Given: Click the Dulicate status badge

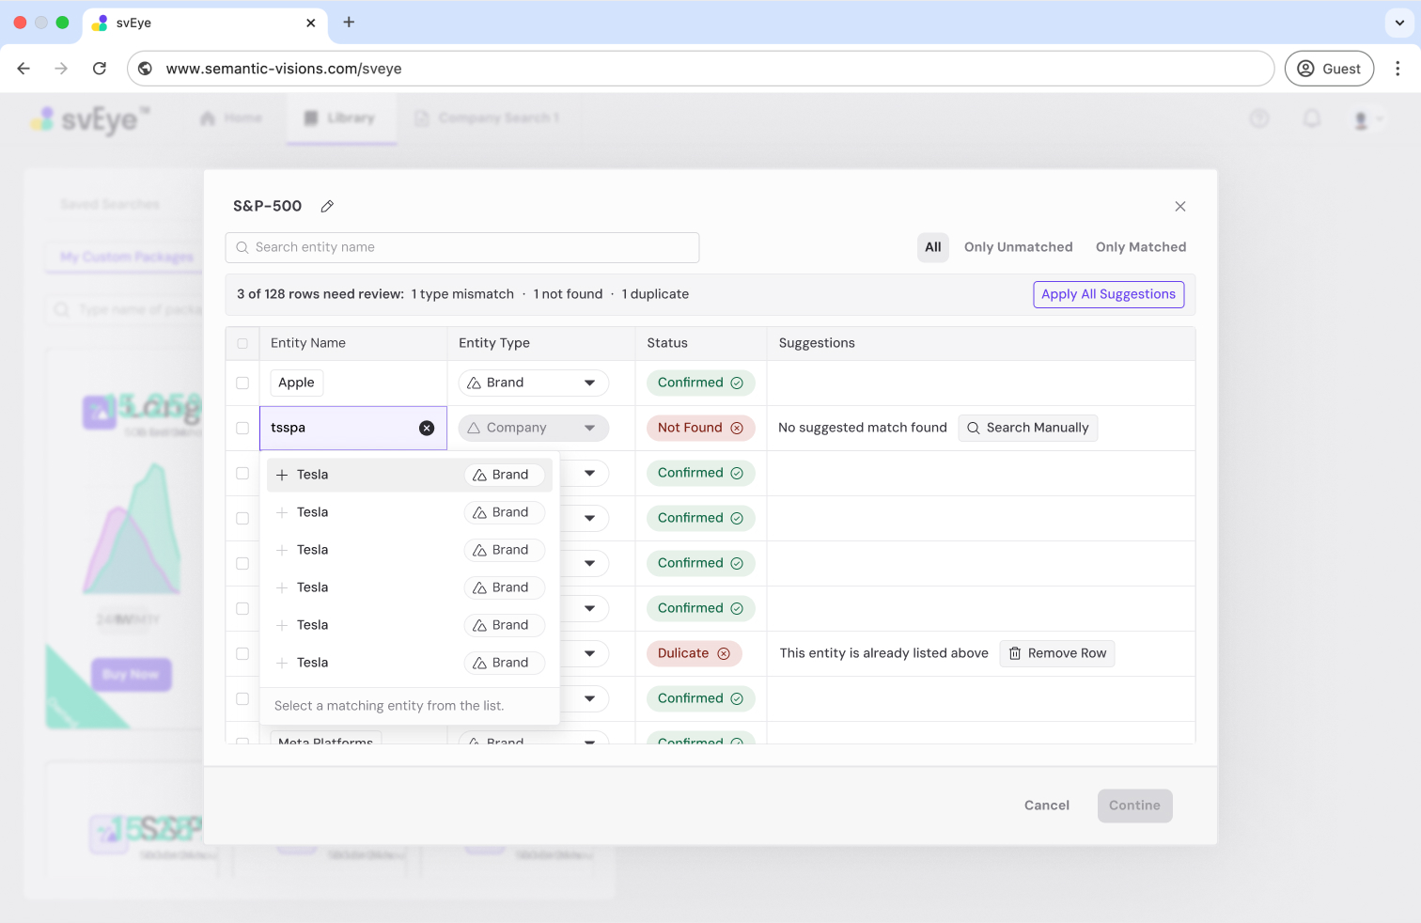Looking at the screenshot, I should click(x=694, y=654).
